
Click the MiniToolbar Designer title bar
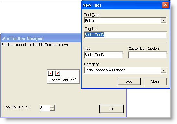(x=41, y=38)
